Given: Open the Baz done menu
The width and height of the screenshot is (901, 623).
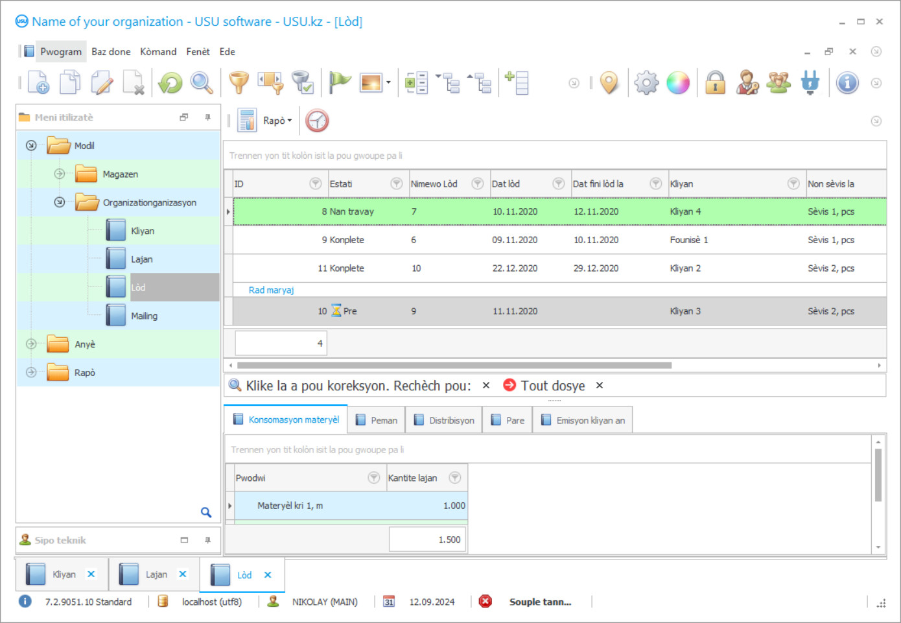Looking at the screenshot, I should pos(111,52).
